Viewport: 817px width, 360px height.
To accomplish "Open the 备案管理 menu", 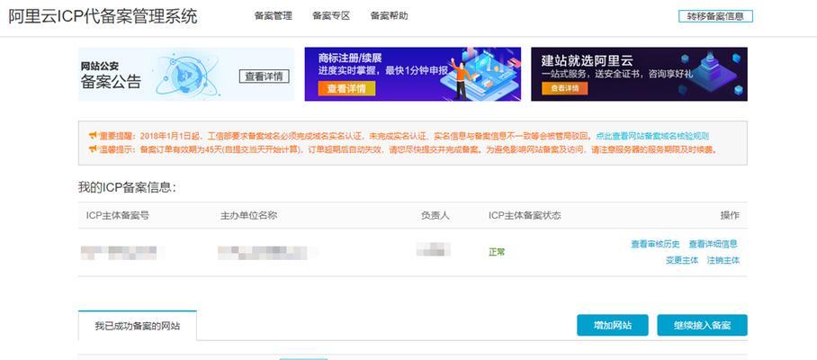I will pos(273,16).
